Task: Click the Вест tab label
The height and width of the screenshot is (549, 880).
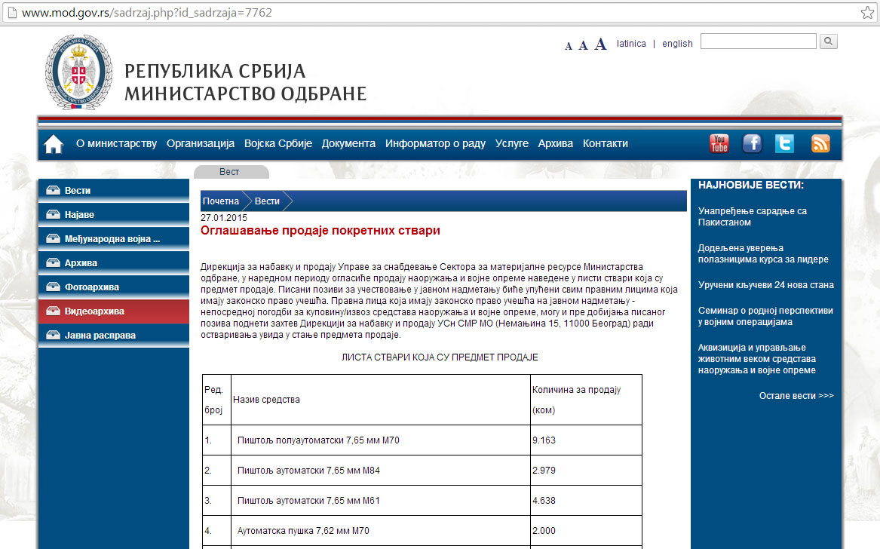Action: [229, 172]
